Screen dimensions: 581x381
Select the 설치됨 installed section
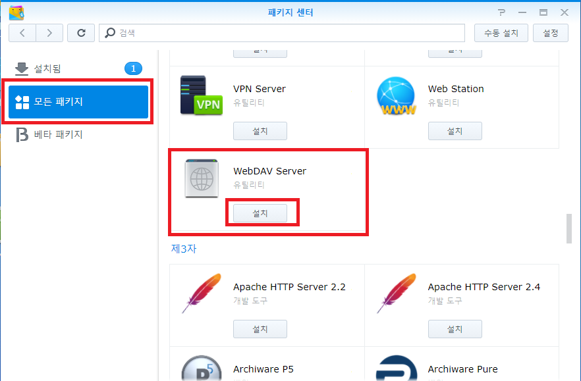pyautogui.click(x=78, y=68)
